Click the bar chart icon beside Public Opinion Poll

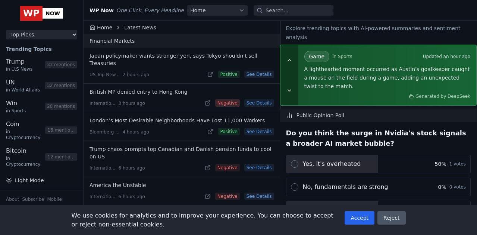click(x=290, y=115)
